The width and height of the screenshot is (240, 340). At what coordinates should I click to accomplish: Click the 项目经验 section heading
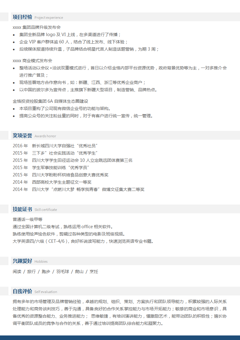point(22,17)
